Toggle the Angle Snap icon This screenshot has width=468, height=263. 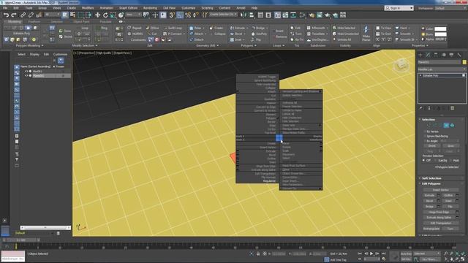pyautogui.click(x=180, y=15)
